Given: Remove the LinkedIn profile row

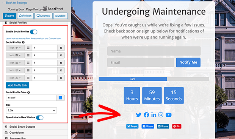Looking at the screenshot, I should point(61,63).
